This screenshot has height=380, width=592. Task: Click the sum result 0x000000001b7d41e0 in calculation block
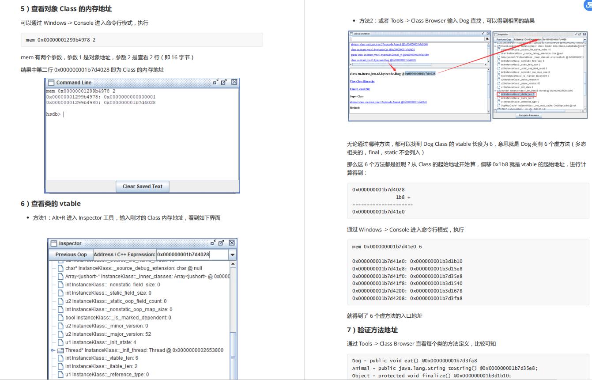(378, 212)
